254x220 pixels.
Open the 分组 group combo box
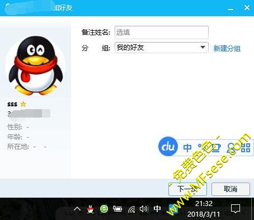click(x=162, y=48)
